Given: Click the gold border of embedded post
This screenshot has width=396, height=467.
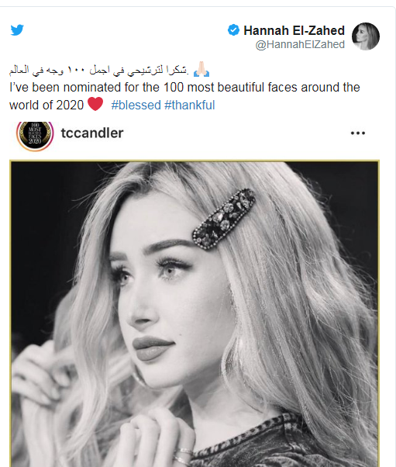Looking at the screenshot, I should click(195, 161).
